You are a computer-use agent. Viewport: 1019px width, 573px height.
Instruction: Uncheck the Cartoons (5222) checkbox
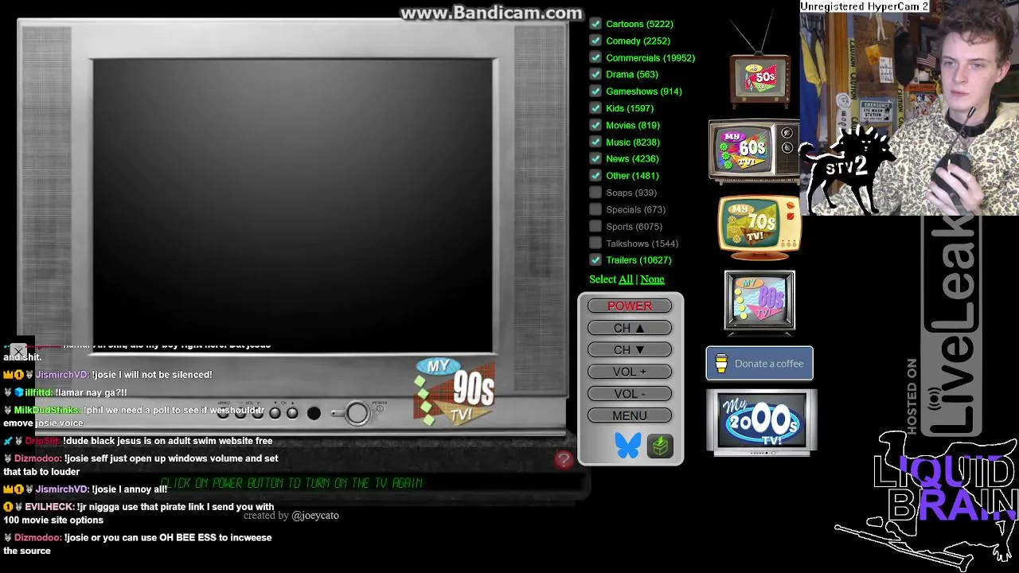tap(595, 24)
